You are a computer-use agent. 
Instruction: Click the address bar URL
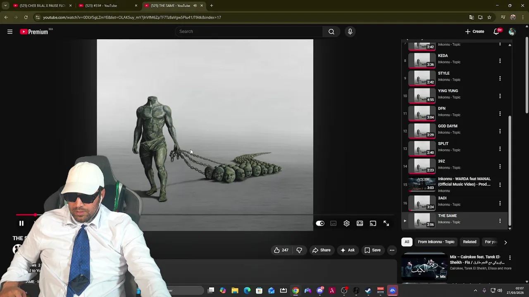[132, 17]
